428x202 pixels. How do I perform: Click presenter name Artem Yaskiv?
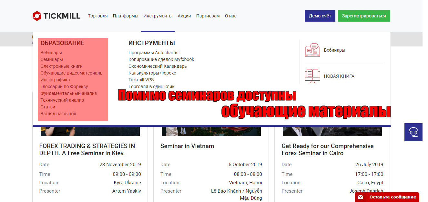pos(127,191)
